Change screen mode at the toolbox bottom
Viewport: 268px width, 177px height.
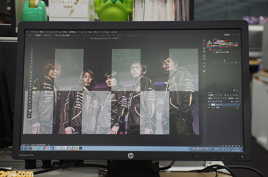pos(29,116)
